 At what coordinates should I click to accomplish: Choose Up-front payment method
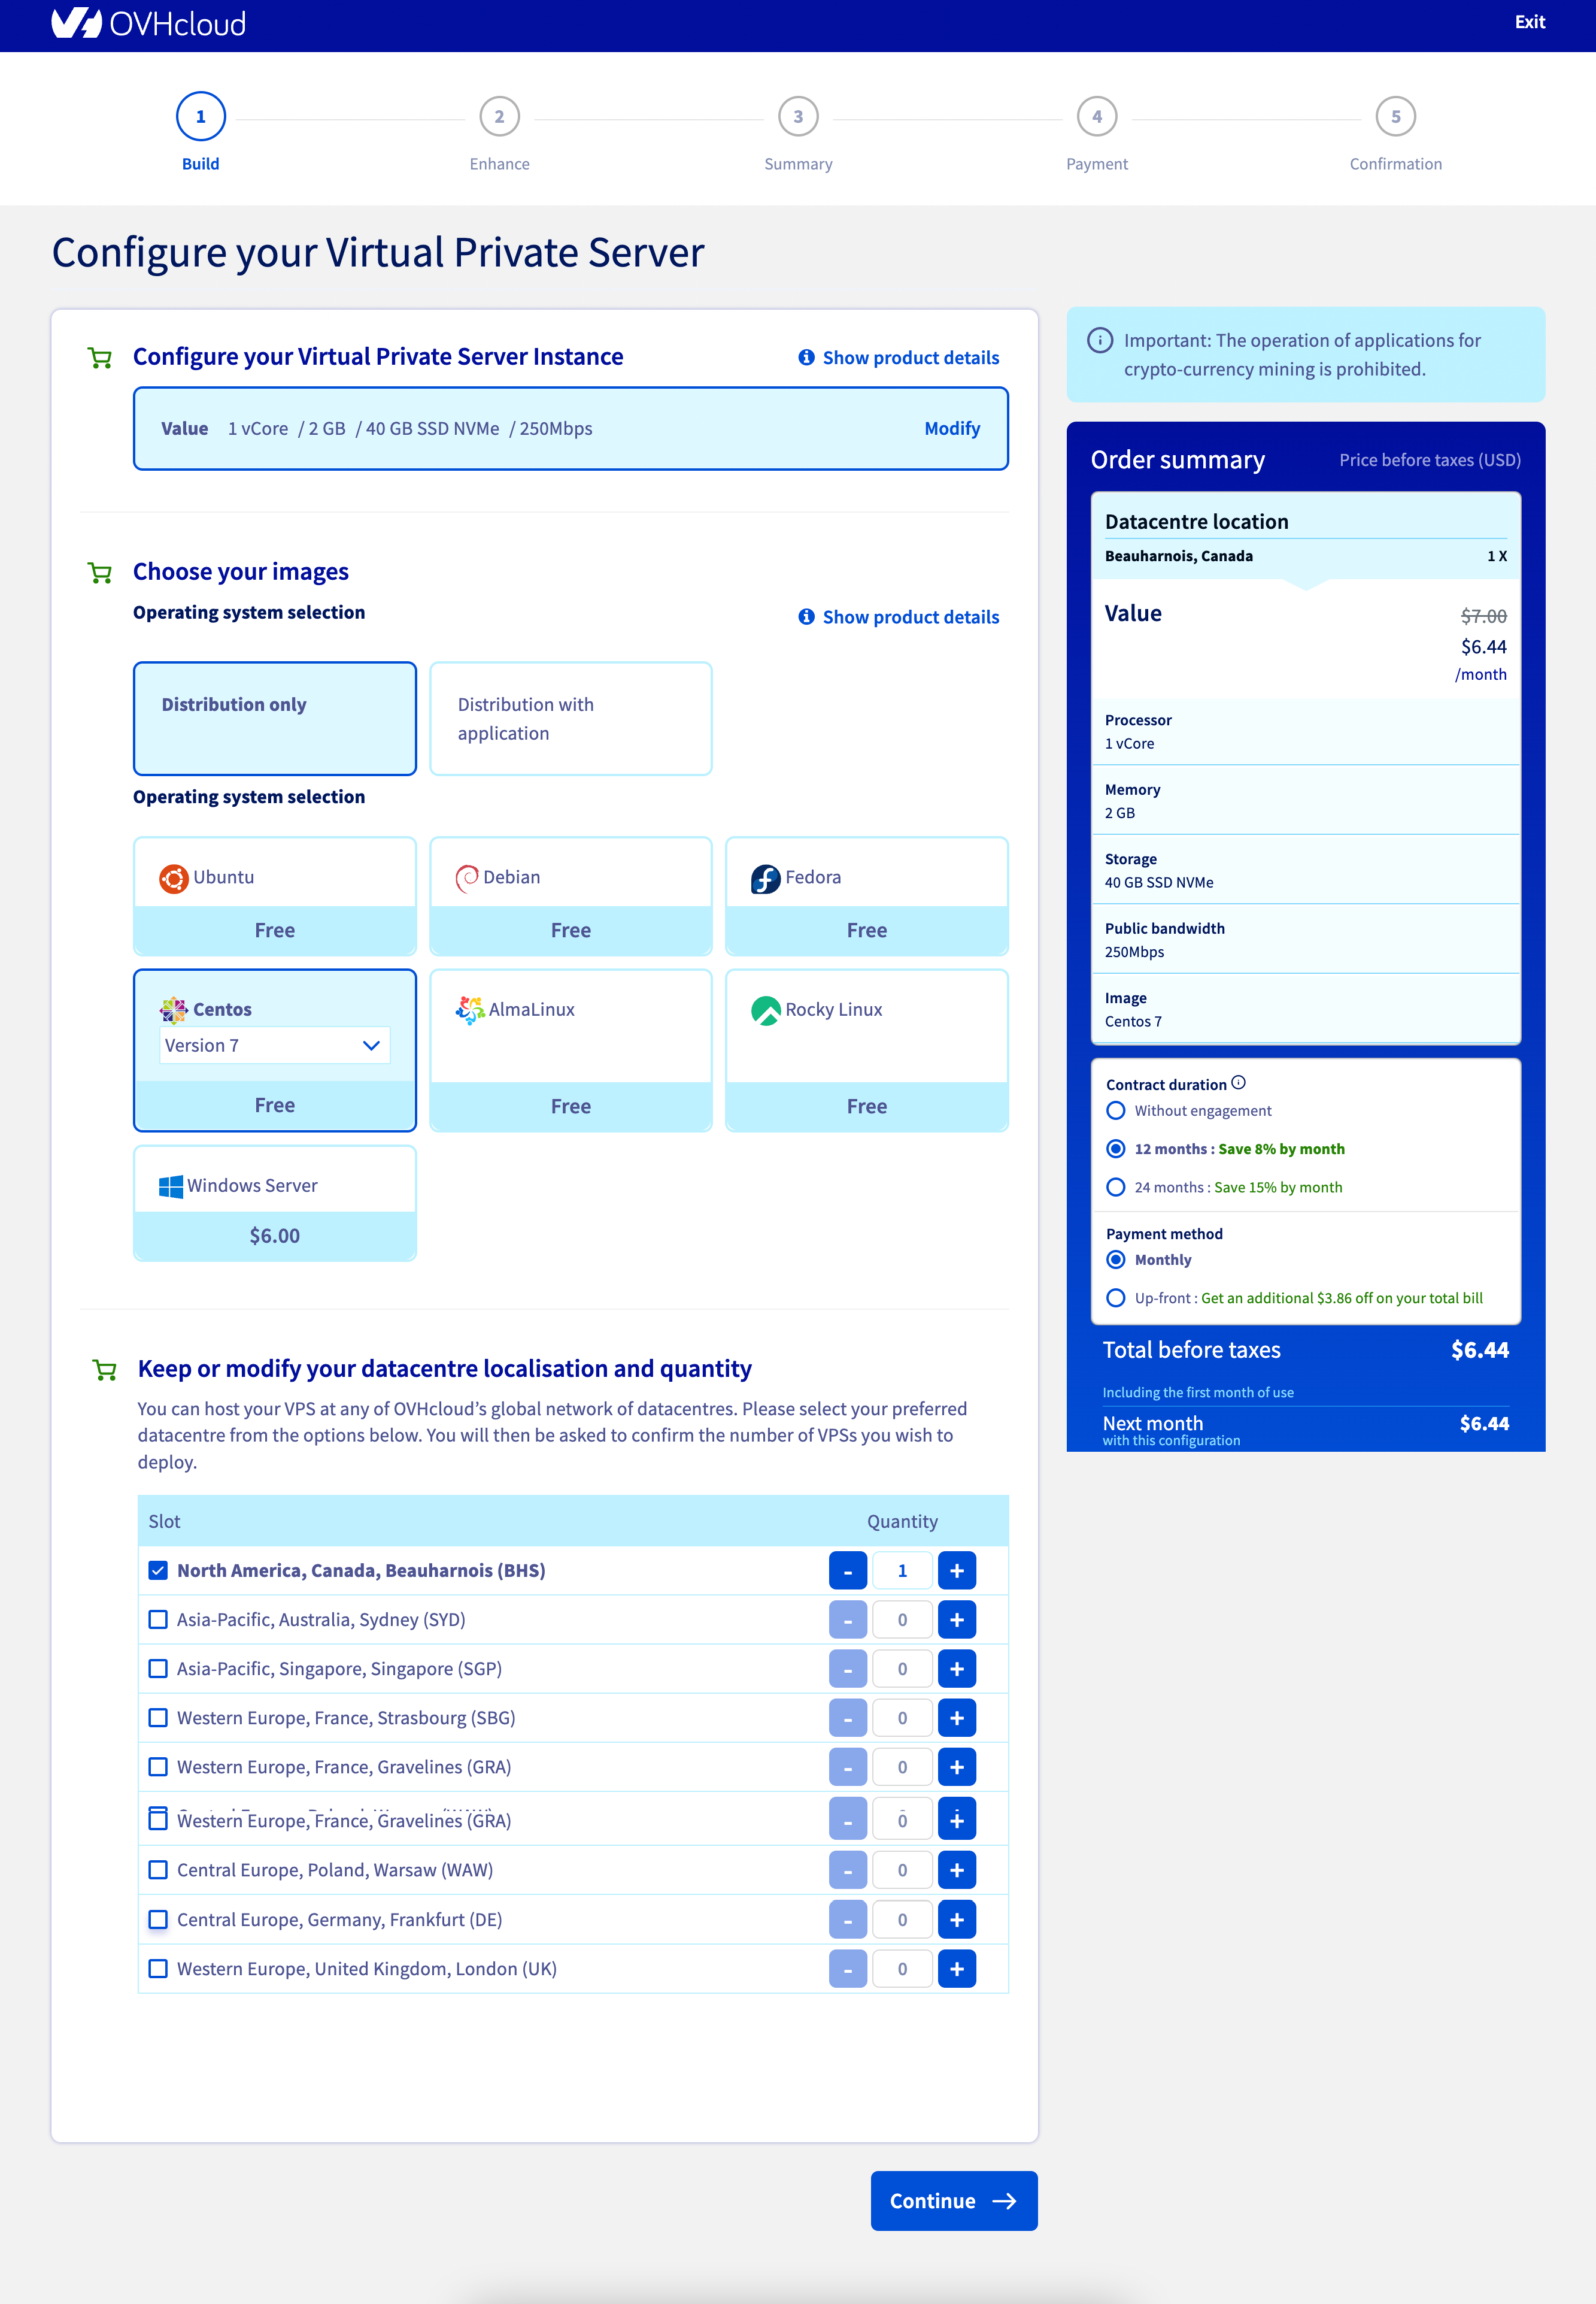point(1116,1298)
